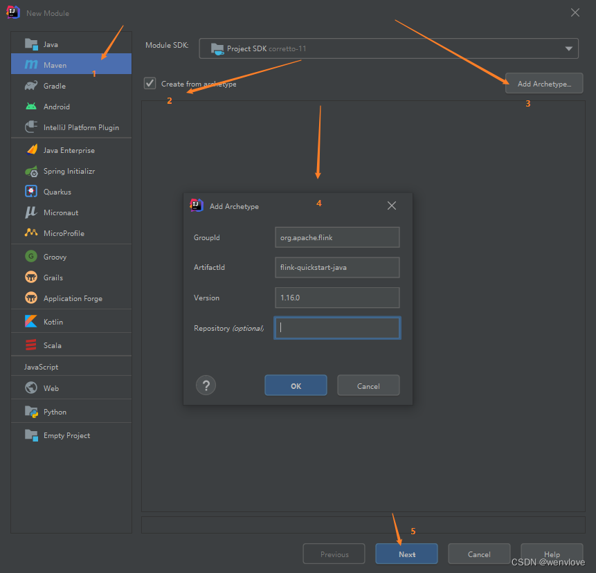Select Grails label in list
Image resolution: width=596 pixels, height=573 pixels.
pos(53,278)
